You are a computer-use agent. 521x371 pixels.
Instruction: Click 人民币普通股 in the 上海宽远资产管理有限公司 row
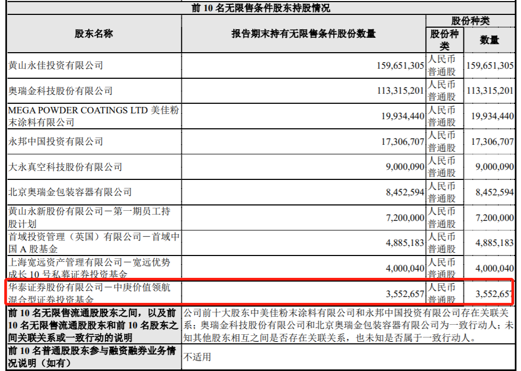[x=442, y=268]
